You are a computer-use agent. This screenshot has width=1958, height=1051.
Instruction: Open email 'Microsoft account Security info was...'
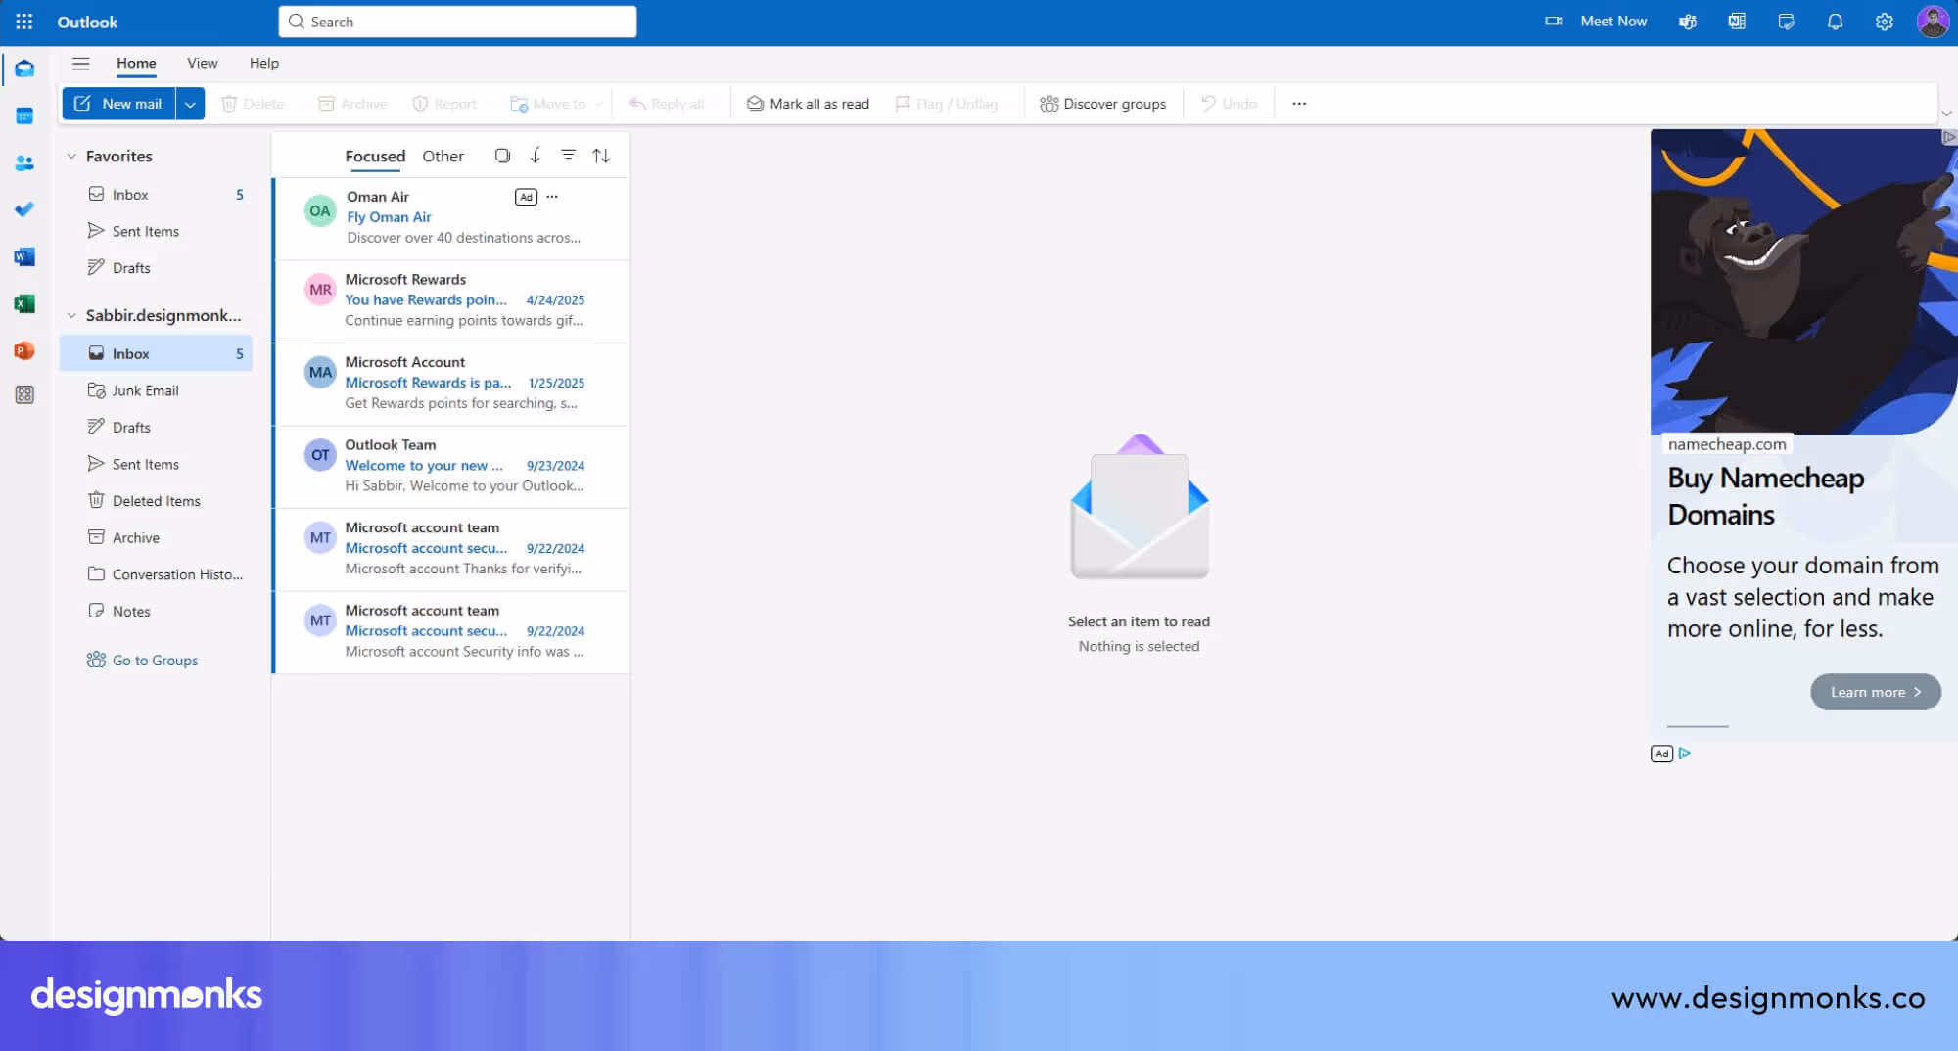452,631
